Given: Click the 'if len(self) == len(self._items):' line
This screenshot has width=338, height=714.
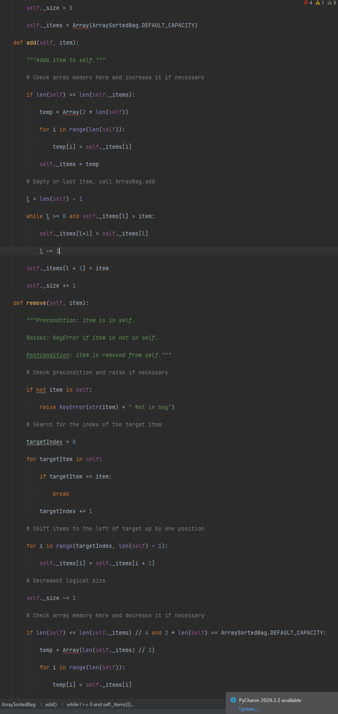Looking at the screenshot, I should (x=81, y=95).
